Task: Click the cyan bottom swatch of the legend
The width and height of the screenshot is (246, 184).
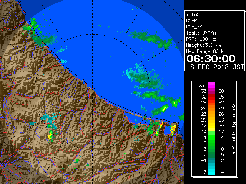Action: [211, 172]
